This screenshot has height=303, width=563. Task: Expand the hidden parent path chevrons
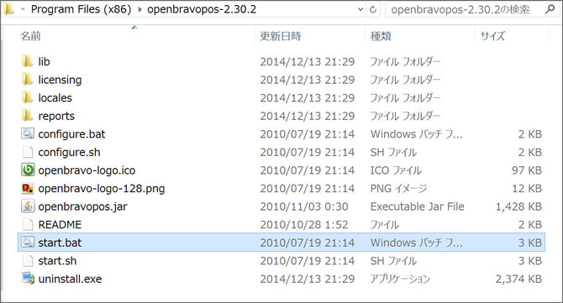pyautogui.click(x=23, y=10)
